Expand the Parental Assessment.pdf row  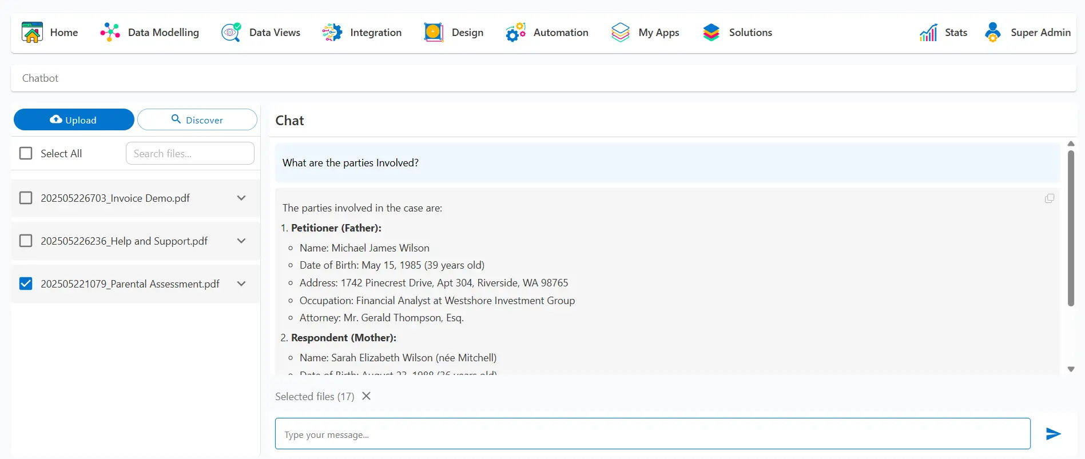tap(241, 284)
